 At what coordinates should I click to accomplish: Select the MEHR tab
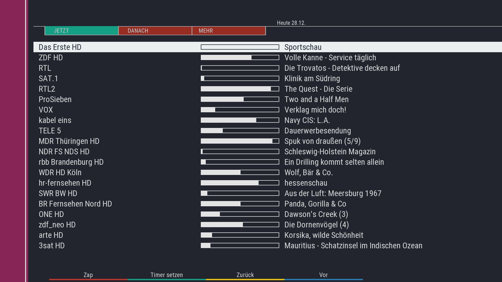229,31
